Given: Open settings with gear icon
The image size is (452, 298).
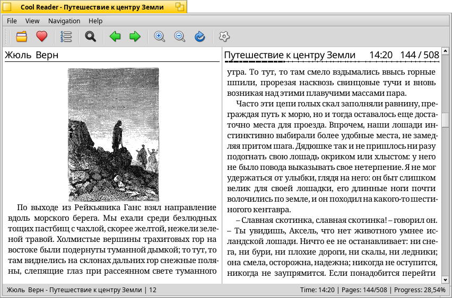Looking at the screenshot, I should point(224,37).
